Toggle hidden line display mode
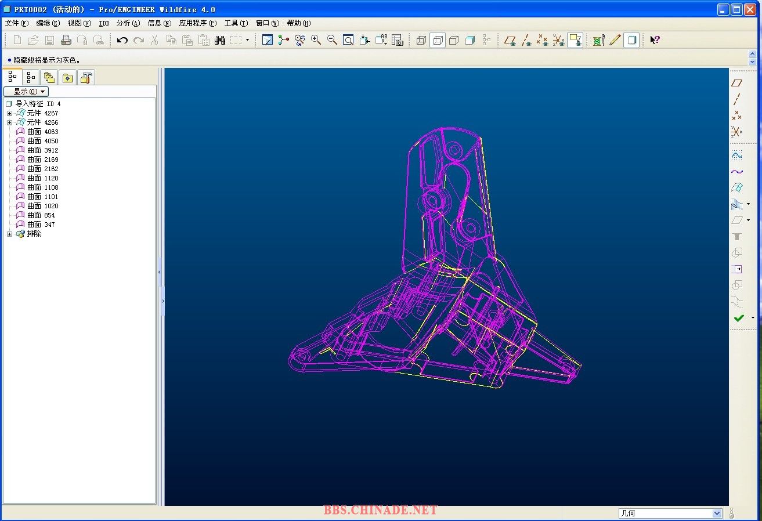This screenshot has width=762, height=521. pos(438,40)
